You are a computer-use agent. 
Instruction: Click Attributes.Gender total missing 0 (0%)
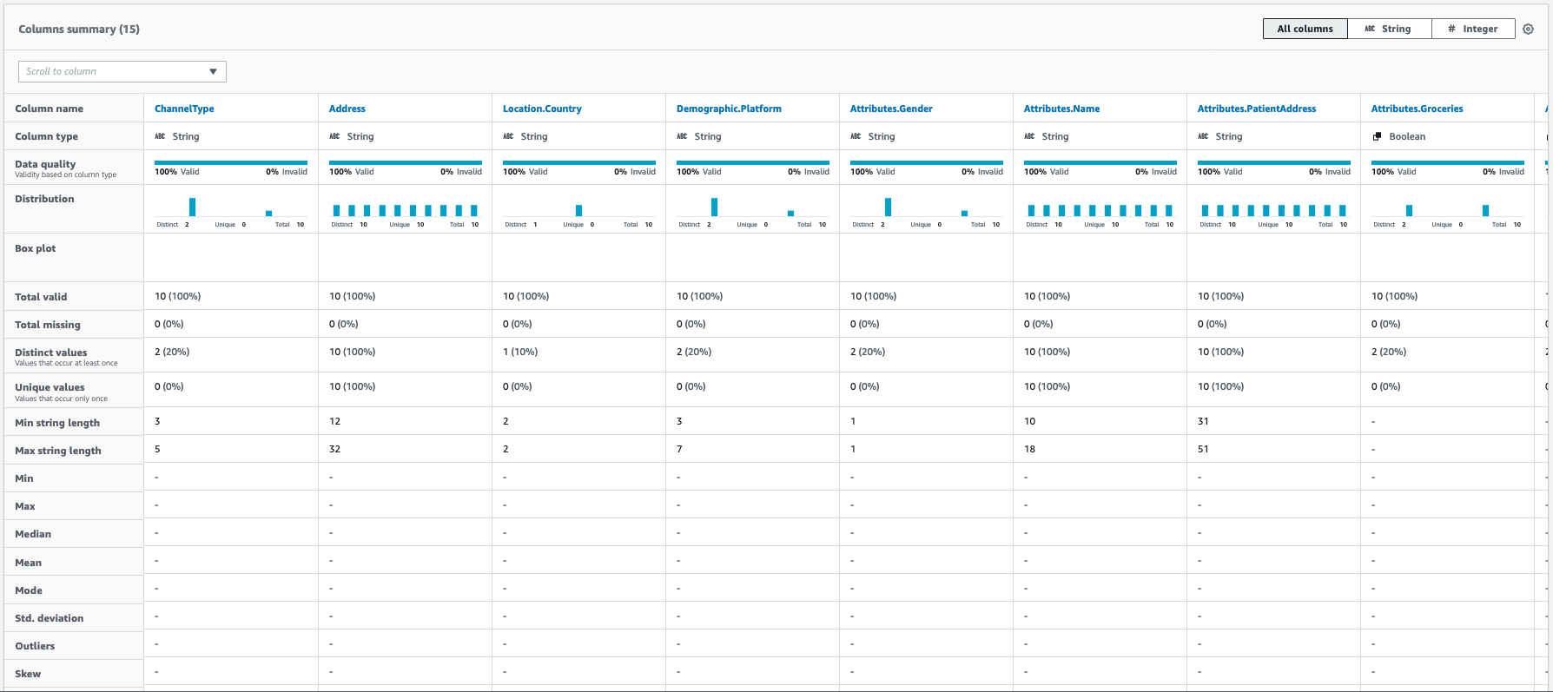[865, 324]
